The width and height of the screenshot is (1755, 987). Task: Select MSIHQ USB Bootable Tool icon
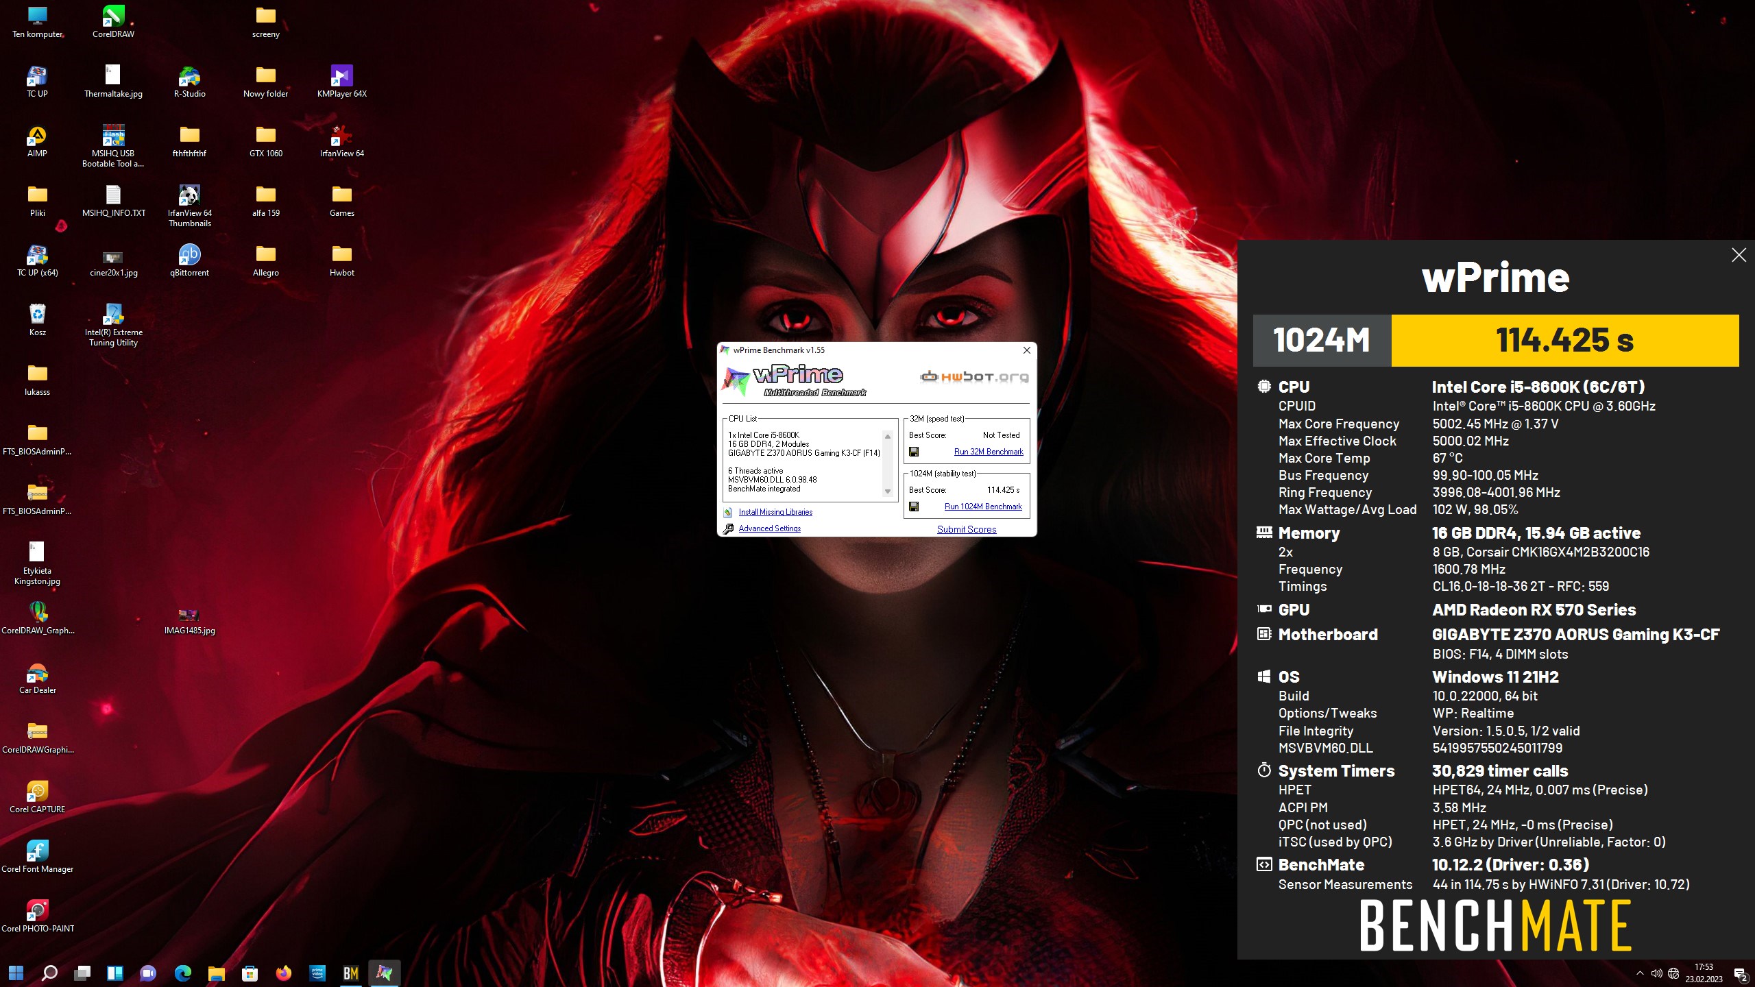113,146
